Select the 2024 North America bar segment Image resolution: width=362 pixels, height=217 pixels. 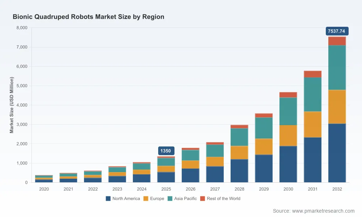(x=142, y=178)
